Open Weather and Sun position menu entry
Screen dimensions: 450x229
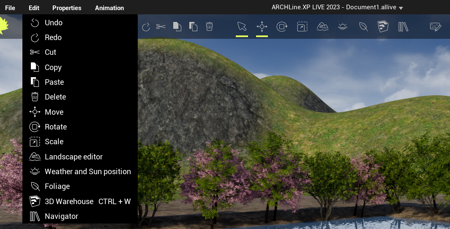coord(80,172)
